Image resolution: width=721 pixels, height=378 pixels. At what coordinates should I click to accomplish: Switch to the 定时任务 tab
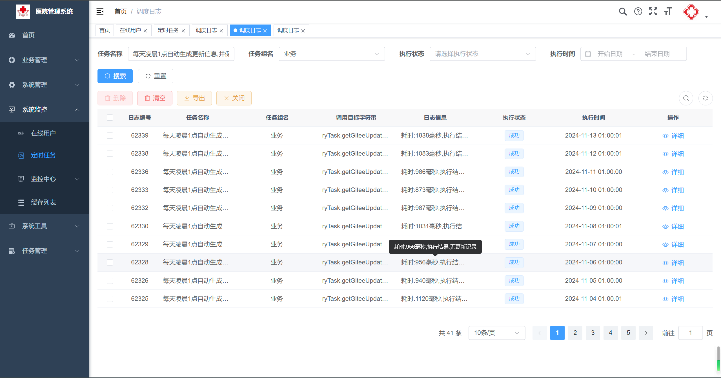168,30
